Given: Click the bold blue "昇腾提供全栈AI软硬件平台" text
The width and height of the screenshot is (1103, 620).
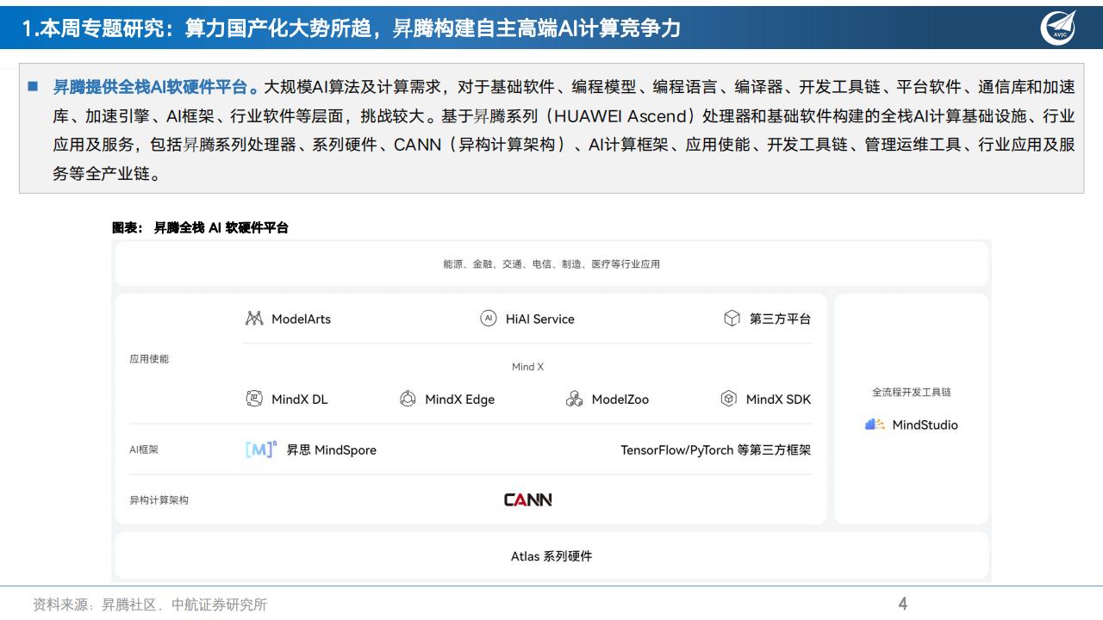Looking at the screenshot, I should point(152,87).
